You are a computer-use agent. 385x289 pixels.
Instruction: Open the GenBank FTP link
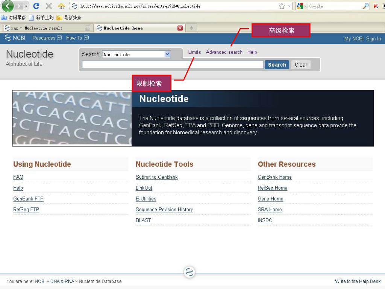click(28, 199)
